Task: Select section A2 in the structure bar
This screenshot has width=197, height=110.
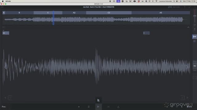Action: (74, 13)
